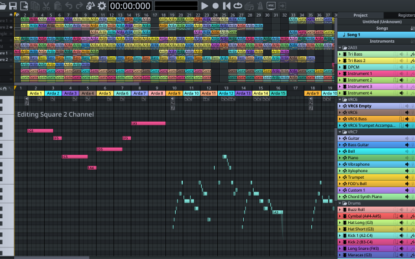This screenshot has height=259, width=415.
Task: Open Settings with the gear icon
Action: (x=102, y=6)
